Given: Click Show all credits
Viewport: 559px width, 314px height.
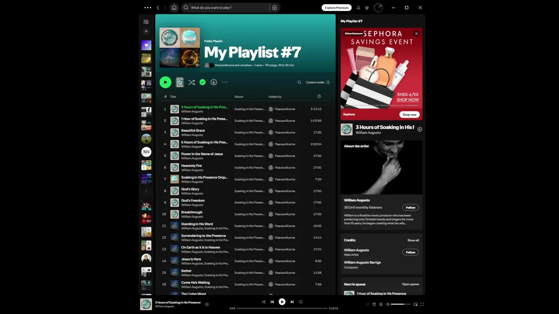Looking at the screenshot, I should coord(413,240).
